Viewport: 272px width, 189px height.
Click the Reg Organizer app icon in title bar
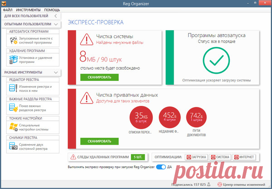4,4
